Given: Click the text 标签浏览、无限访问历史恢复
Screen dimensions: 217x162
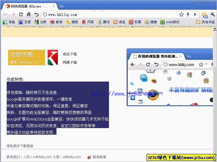Looking at the screenshot, I should (32, 126).
